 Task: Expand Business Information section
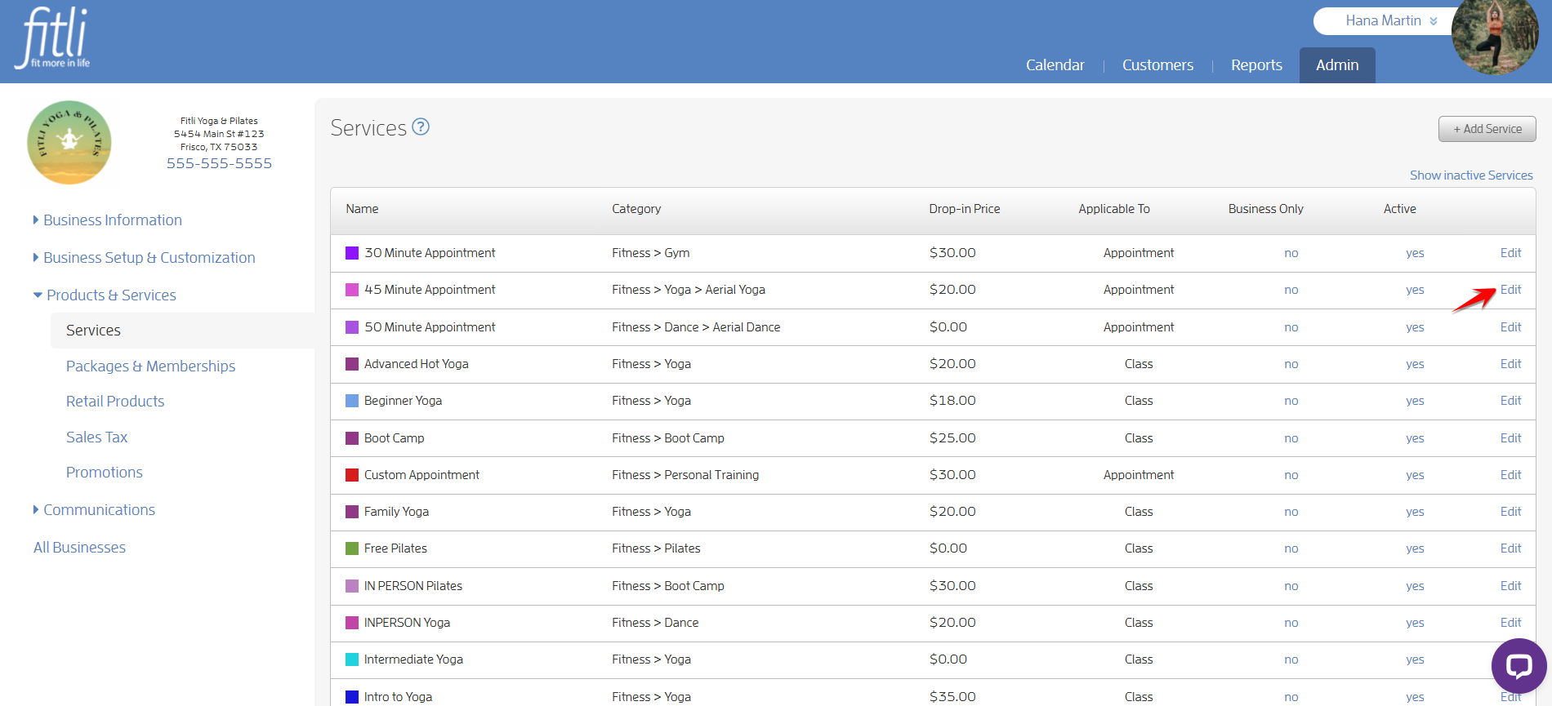tap(107, 220)
